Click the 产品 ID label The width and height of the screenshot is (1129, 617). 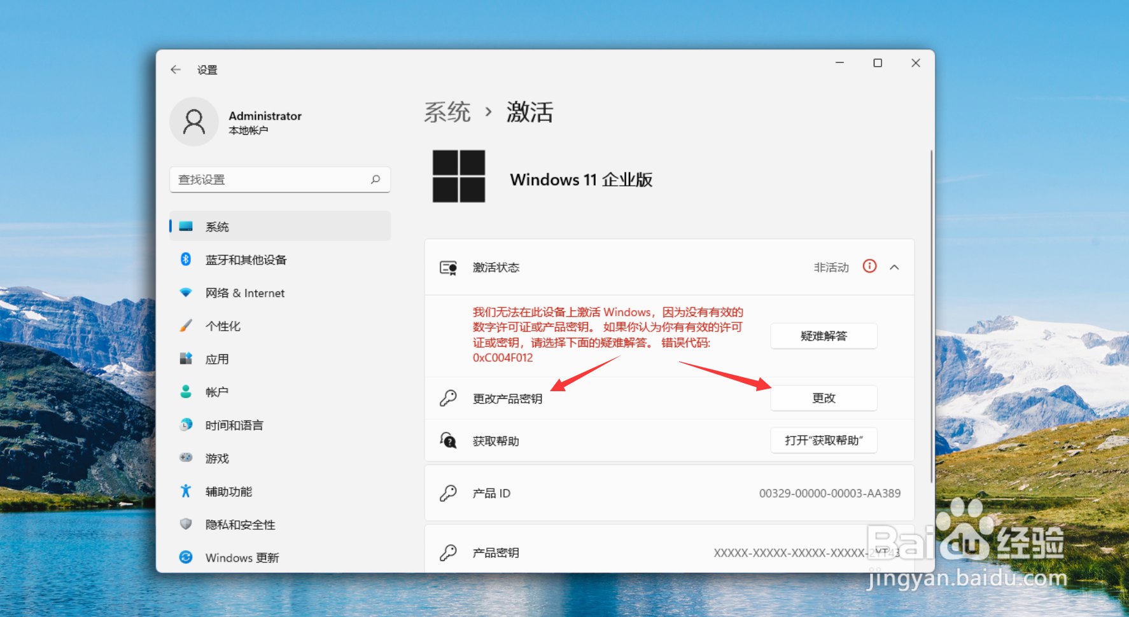(491, 493)
